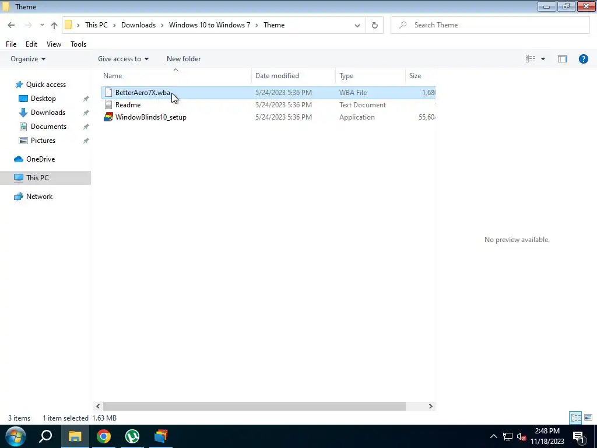Click the WindowBlinds10_setup file name
The height and width of the screenshot is (448, 597).
click(151, 117)
